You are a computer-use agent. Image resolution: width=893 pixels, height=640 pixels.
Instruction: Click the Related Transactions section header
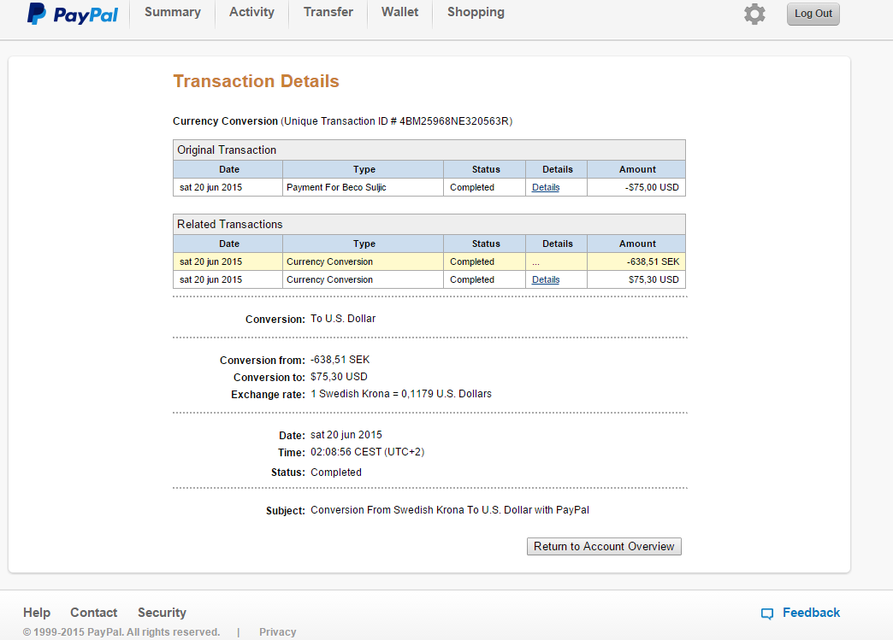(x=429, y=224)
